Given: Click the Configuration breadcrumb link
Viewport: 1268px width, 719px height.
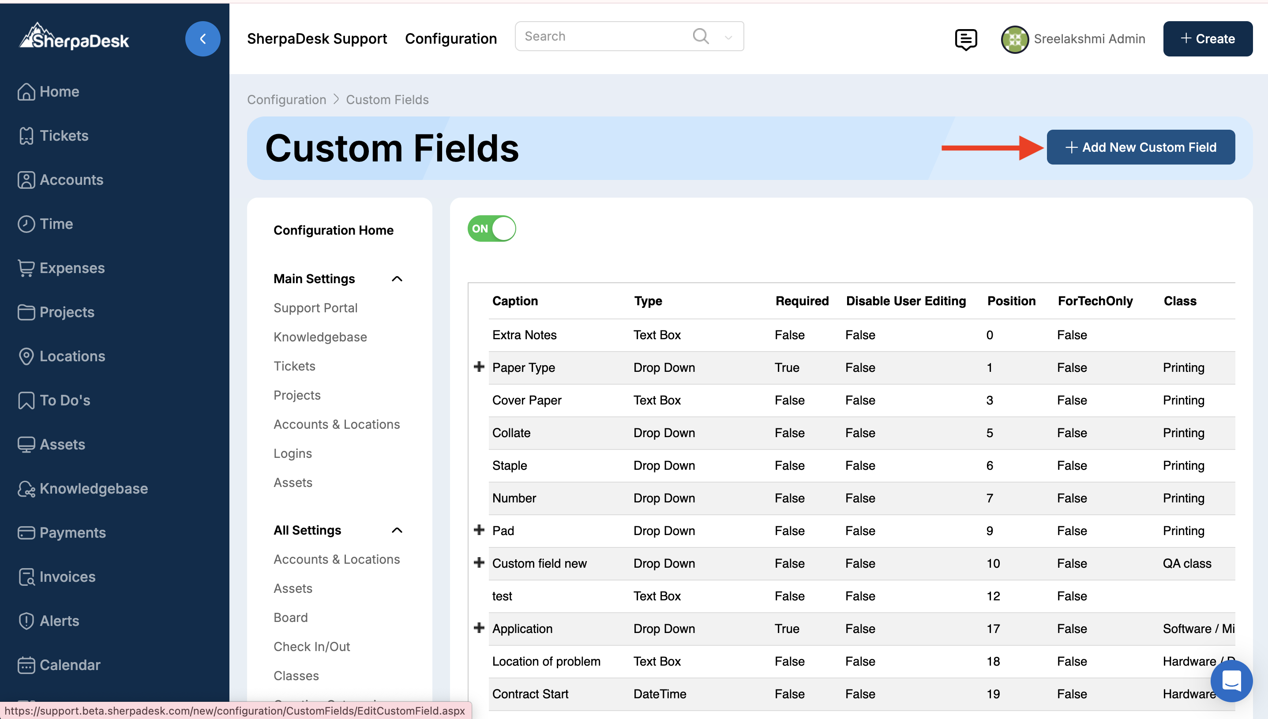Looking at the screenshot, I should pyautogui.click(x=286, y=100).
